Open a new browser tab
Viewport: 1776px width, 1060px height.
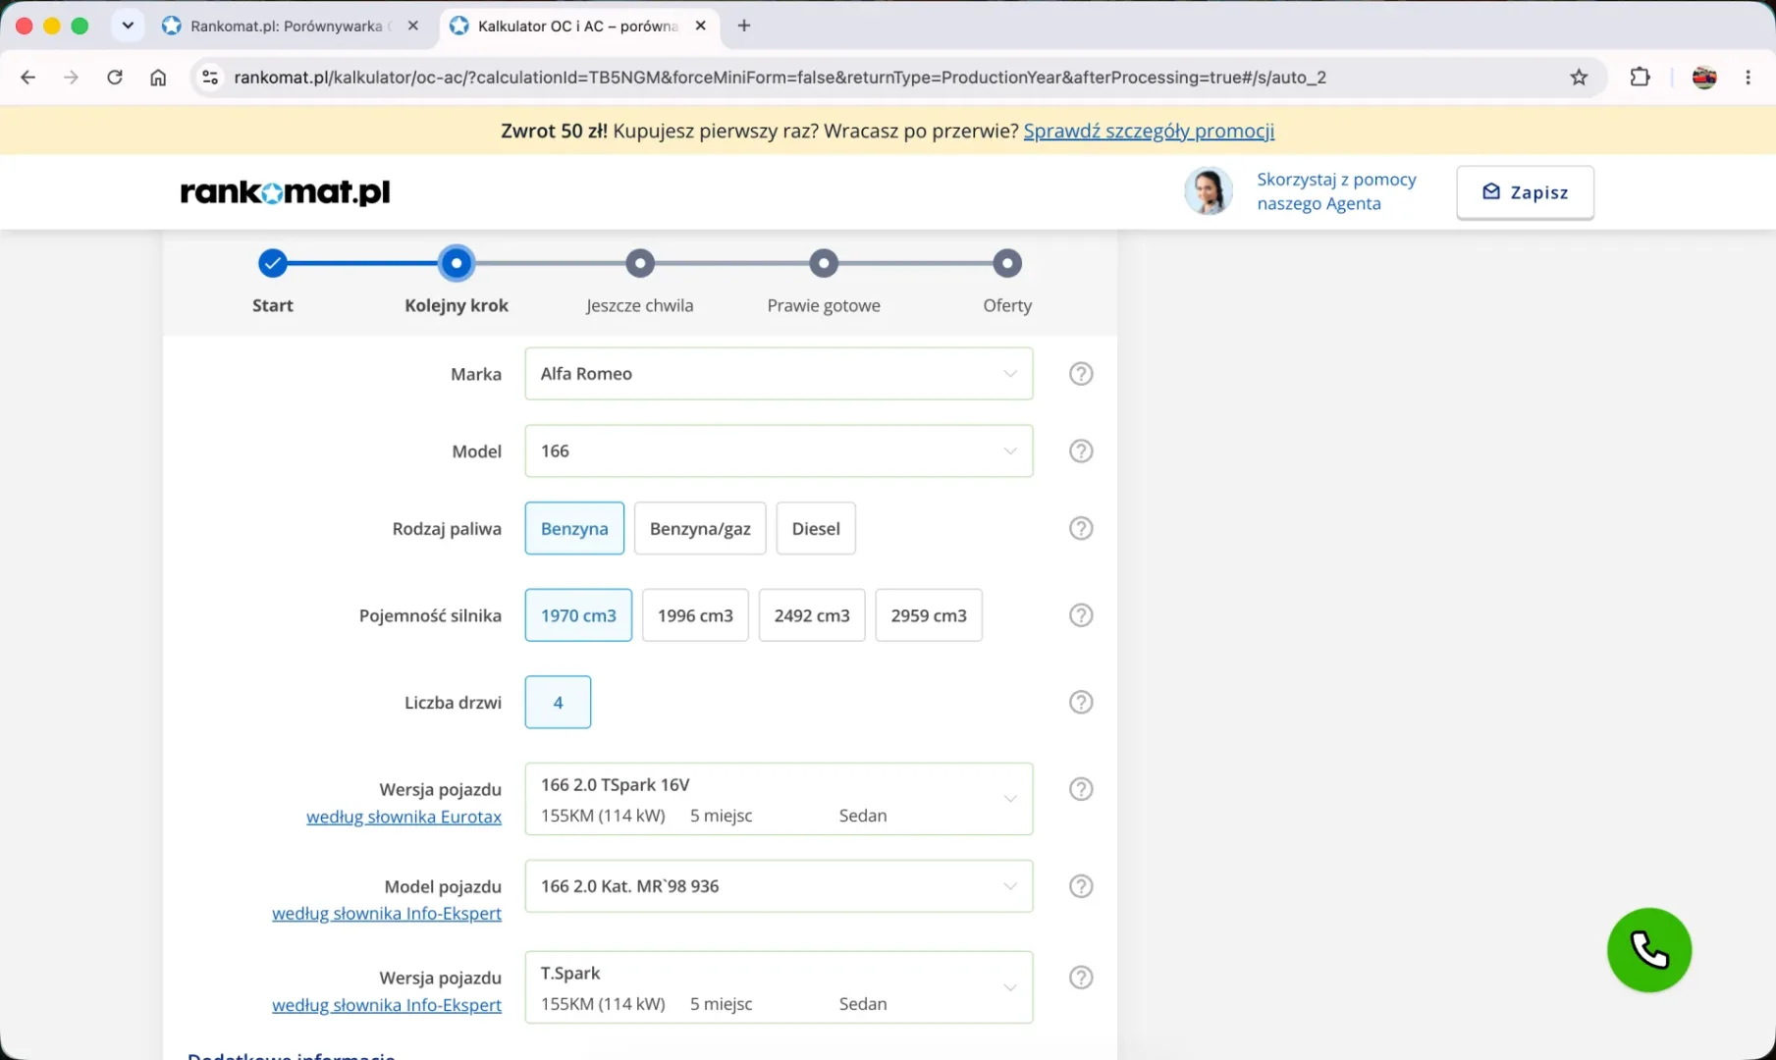744,26
